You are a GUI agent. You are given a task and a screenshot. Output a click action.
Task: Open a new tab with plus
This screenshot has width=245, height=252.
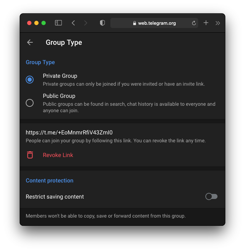click(206, 23)
